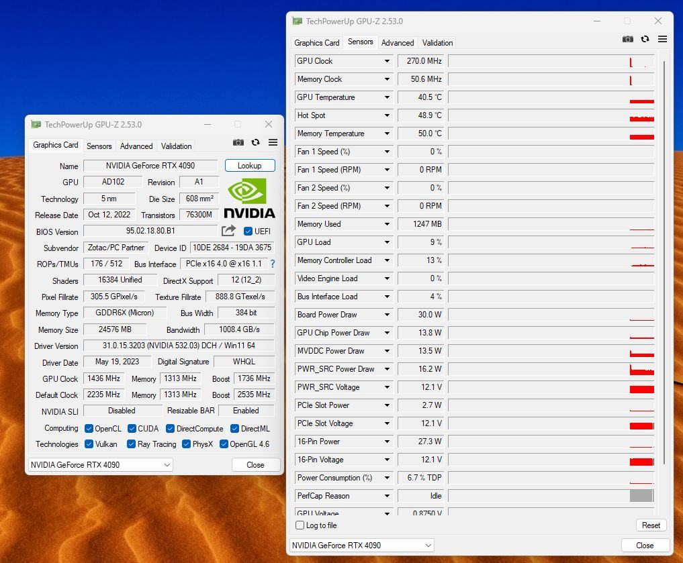Click the 270.0 MHz GPU Clock reading

pyautogui.click(x=421, y=61)
